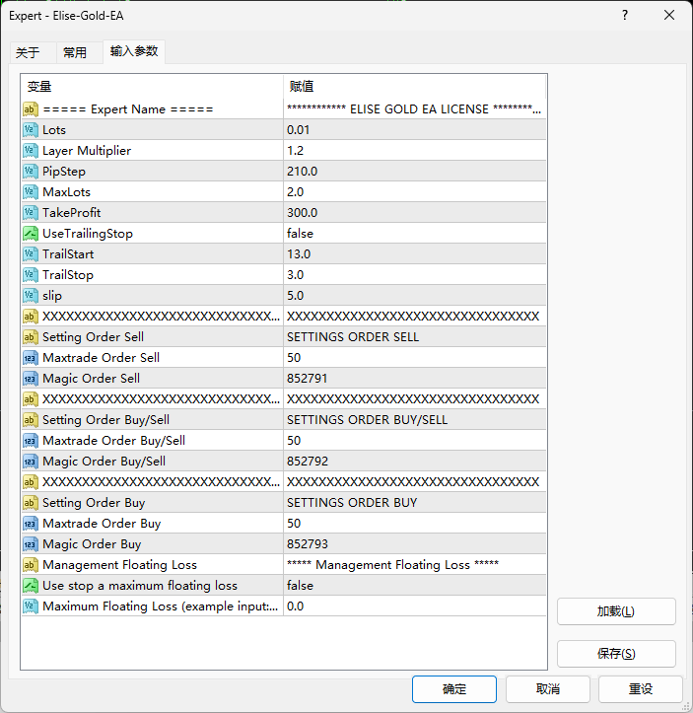Select the 输入参数 tab
693x713 pixels.
[x=134, y=51]
